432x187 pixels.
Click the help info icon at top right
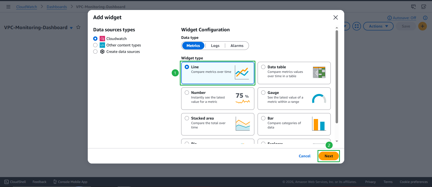pos(425,18)
